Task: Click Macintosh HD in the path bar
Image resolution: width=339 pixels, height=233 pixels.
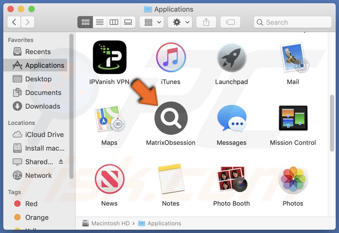Action: 106,223
